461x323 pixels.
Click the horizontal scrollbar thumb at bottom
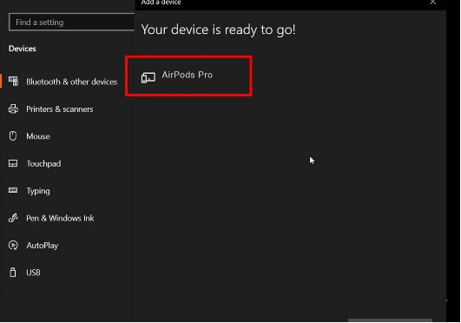[390, 320]
